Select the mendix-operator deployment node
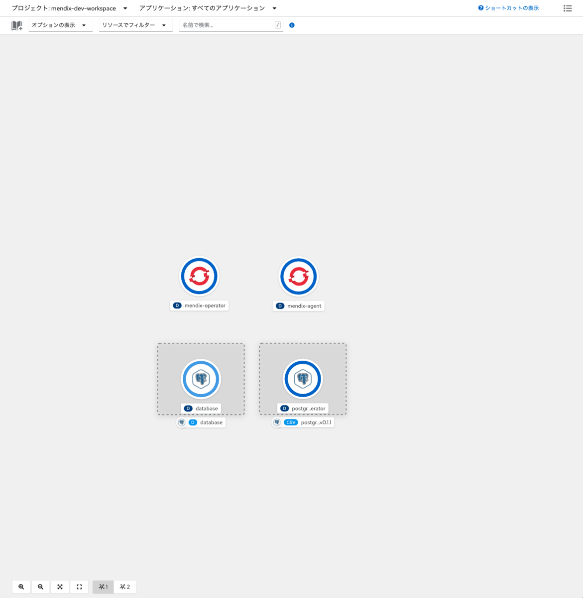 (199, 276)
